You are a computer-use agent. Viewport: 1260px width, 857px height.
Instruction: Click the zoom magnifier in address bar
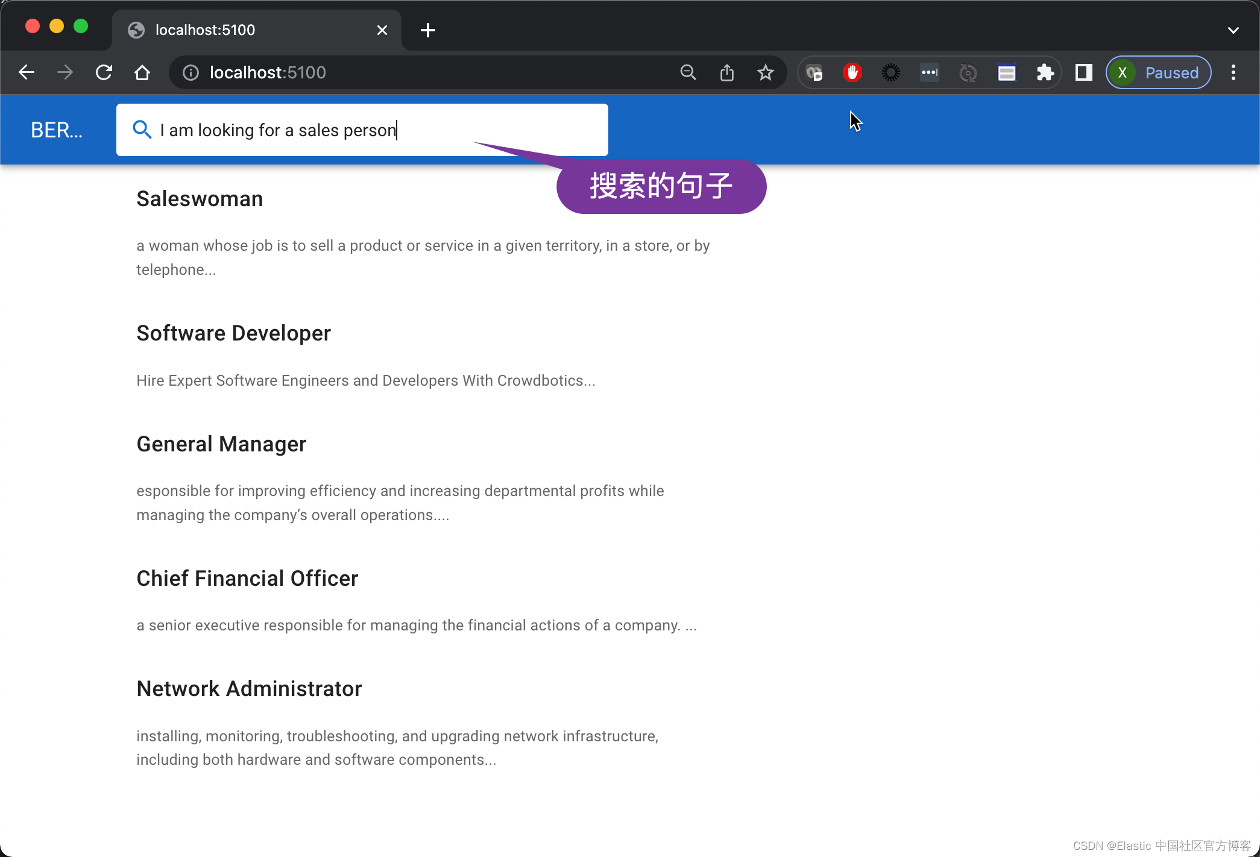tap(688, 72)
